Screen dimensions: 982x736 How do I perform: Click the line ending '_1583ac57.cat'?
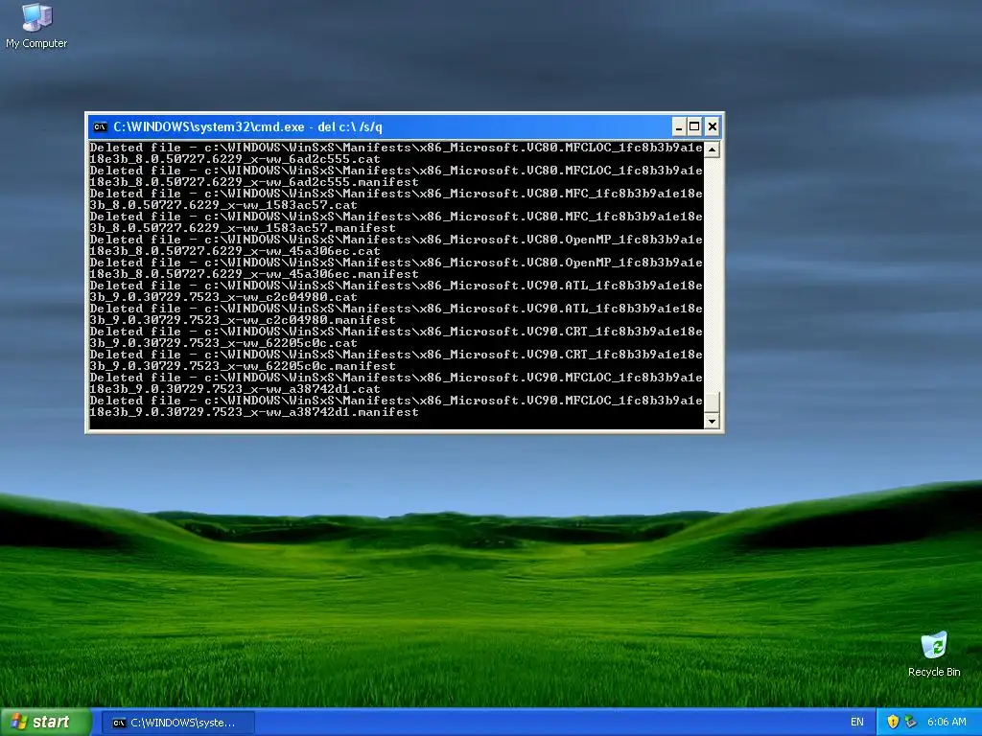pyautogui.click(x=223, y=205)
